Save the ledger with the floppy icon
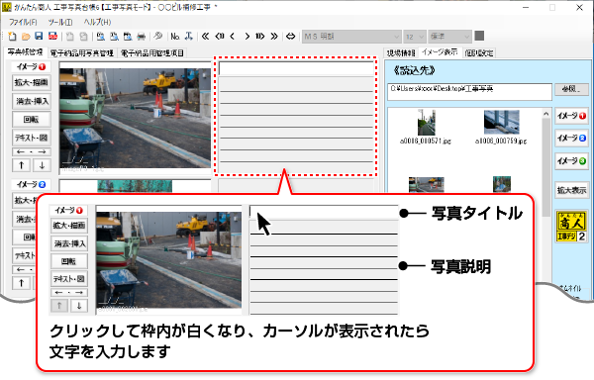Image resolution: width=594 pixels, height=380 pixels. coord(39,37)
